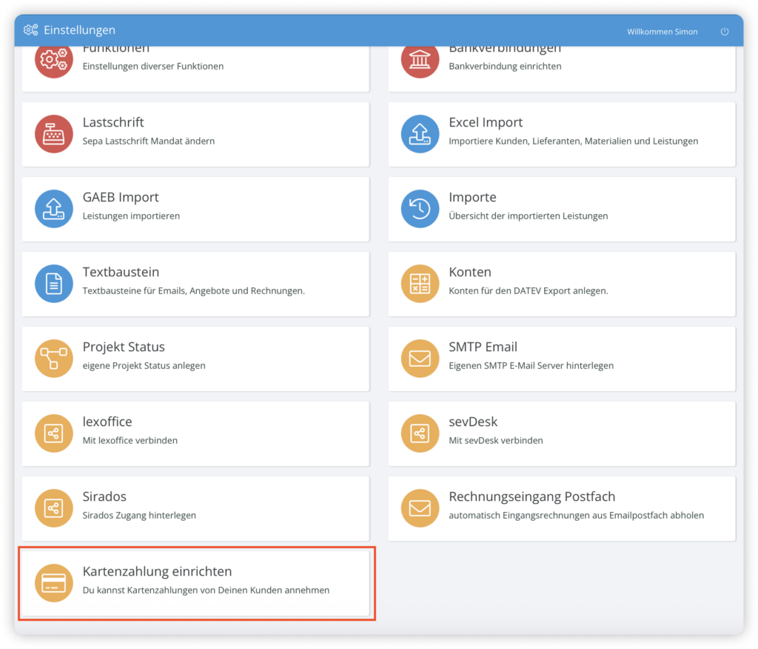Click the Excel Import upload icon
This screenshot has width=758, height=649.
click(x=420, y=134)
